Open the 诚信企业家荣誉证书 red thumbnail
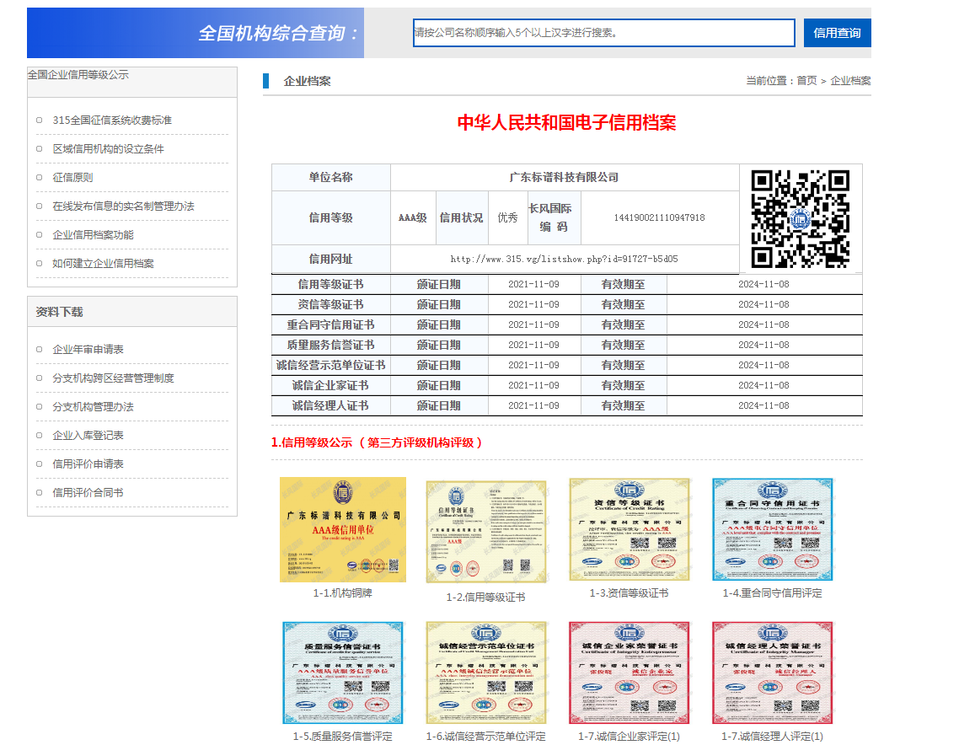The height and width of the screenshot is (745, 959). pyautogui.click(x=629, y=673)
